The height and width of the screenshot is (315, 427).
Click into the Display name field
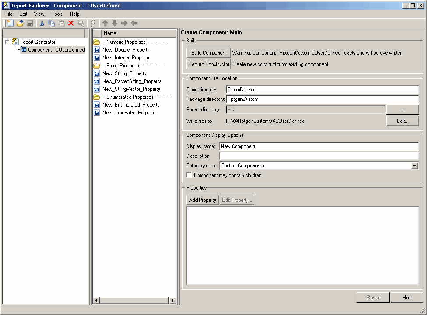pos(319,146)
